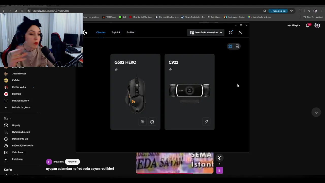Click the purple E channel avatar square
Viewport: 325px width, 183px height.
[x=219, y=170]
